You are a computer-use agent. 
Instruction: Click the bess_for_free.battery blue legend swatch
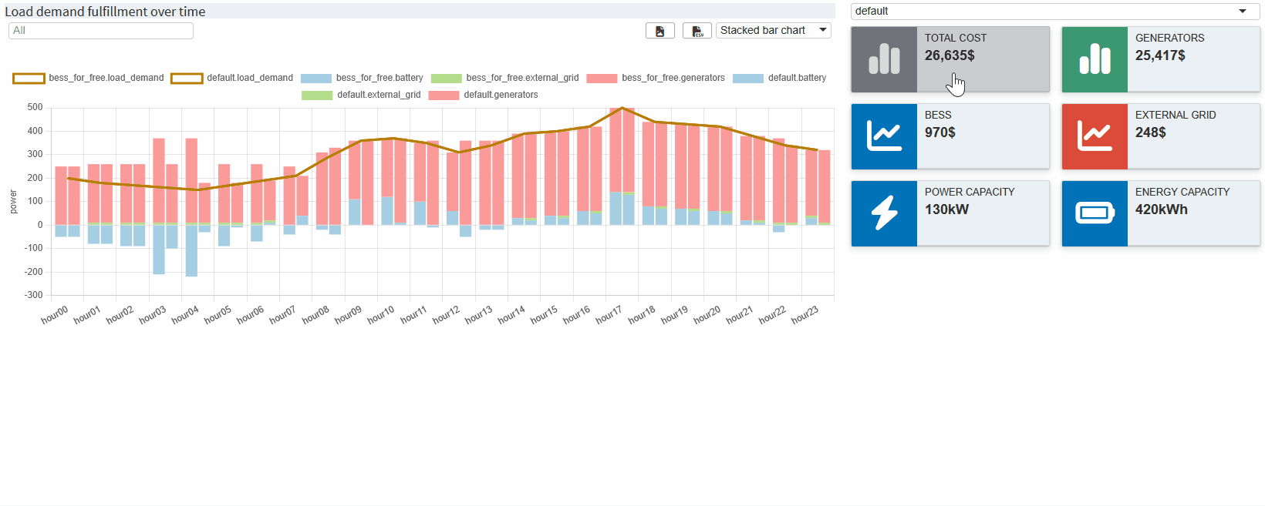(x=315, y=78)
